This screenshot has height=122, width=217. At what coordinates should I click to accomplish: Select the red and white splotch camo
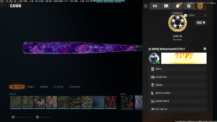coord(40,102)
